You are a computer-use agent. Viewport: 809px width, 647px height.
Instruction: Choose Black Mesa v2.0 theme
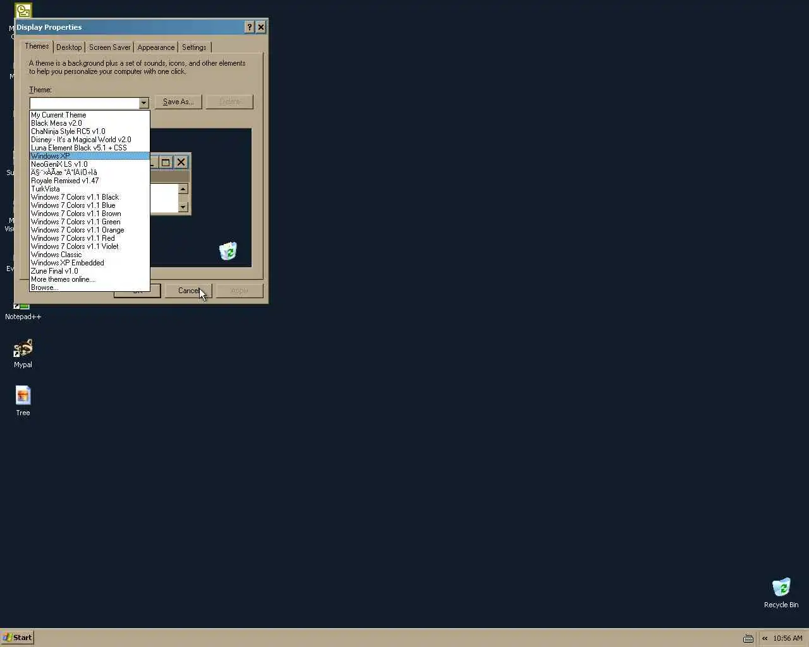coord(89,123)
